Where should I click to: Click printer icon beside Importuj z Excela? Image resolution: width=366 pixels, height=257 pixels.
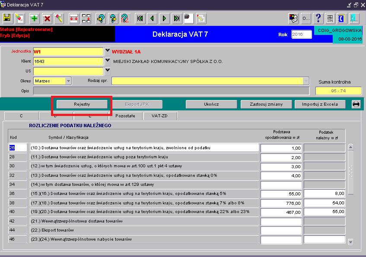coord(356,104)
